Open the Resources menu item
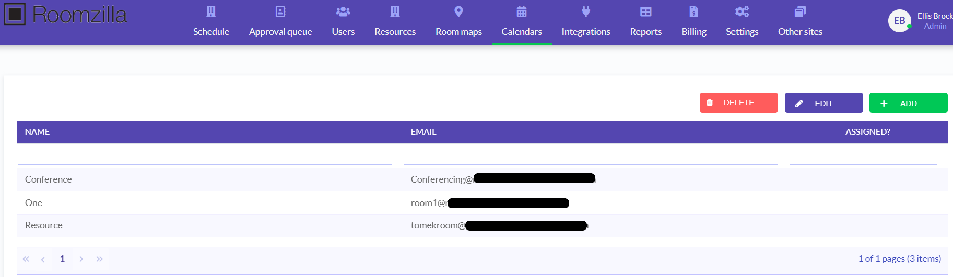This screenshot has width=953, height=277. (x=395, y=31)
